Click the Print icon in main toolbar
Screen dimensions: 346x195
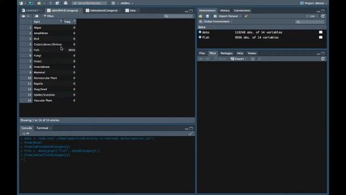tap(65, 3)
